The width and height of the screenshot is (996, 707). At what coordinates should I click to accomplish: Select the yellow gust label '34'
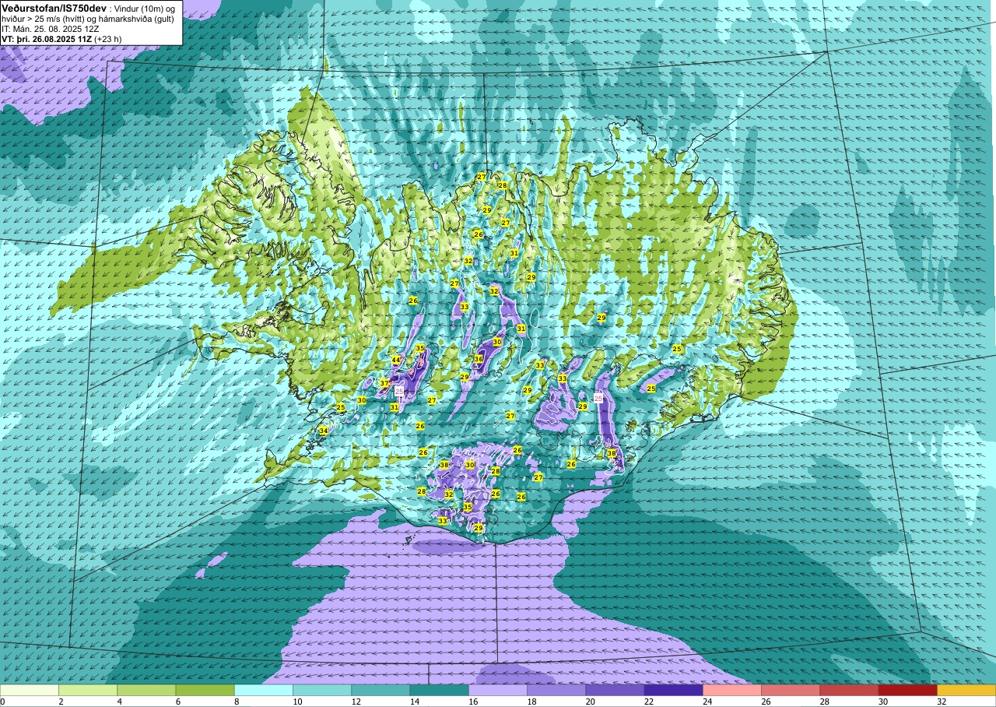point(324,431)
